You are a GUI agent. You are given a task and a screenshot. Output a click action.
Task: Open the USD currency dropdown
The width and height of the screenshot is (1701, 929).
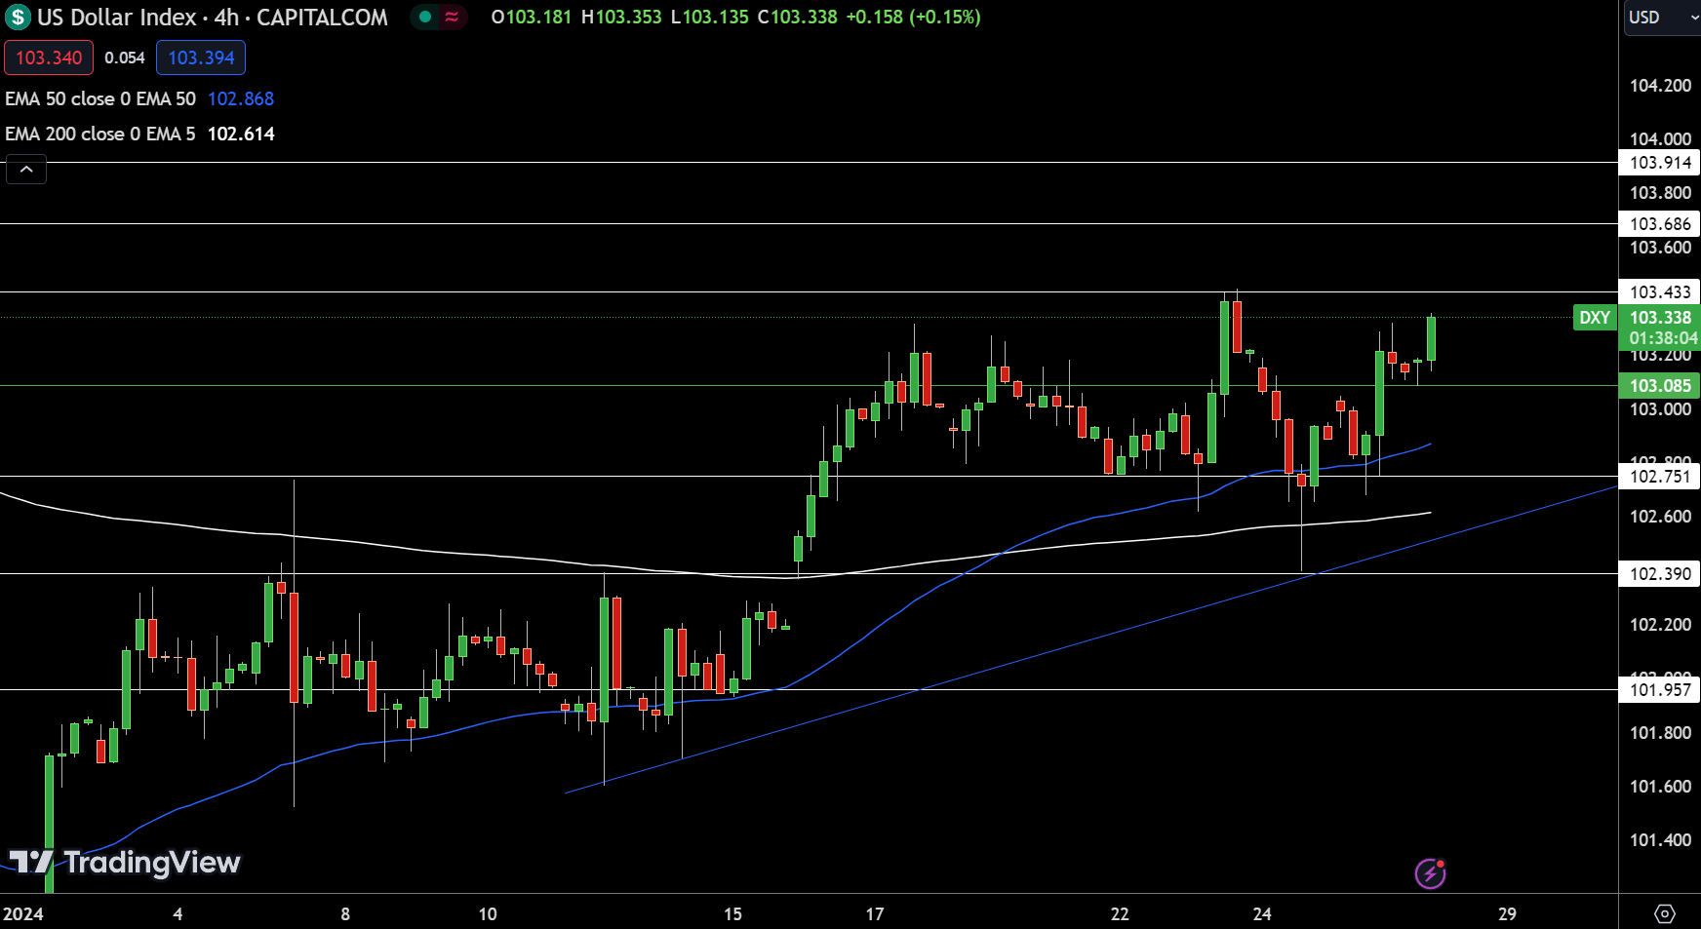point(1662,18)
